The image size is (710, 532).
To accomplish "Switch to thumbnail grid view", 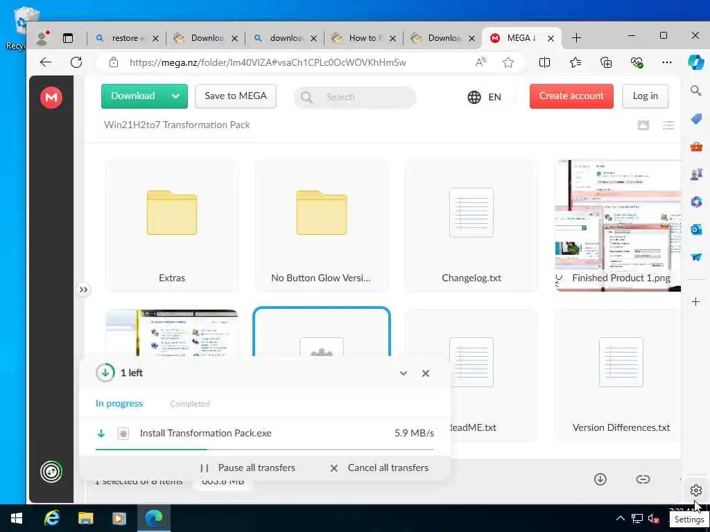I will [x=643, y=125].
